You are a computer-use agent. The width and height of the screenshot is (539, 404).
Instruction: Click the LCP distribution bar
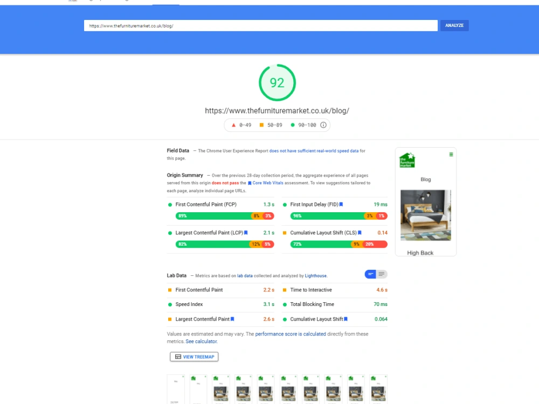tap(225, 244)
